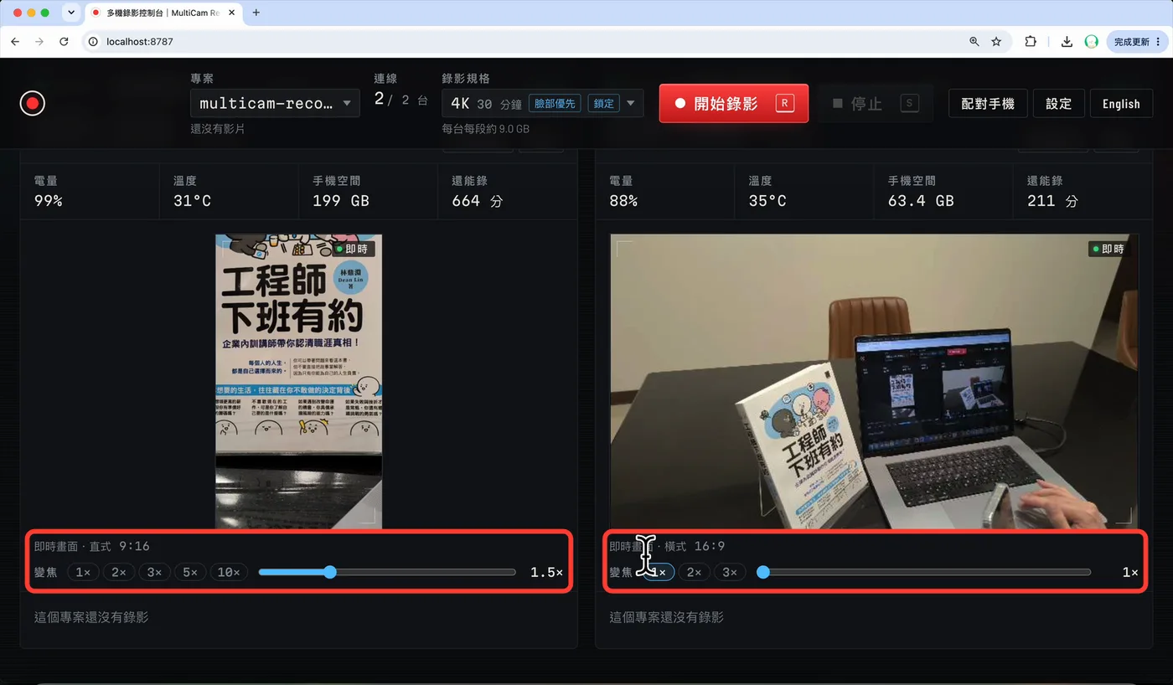This screenshot has width=1173, height=685.
Task: Click the 停止 stop button
Action: [x=875, y=103]
